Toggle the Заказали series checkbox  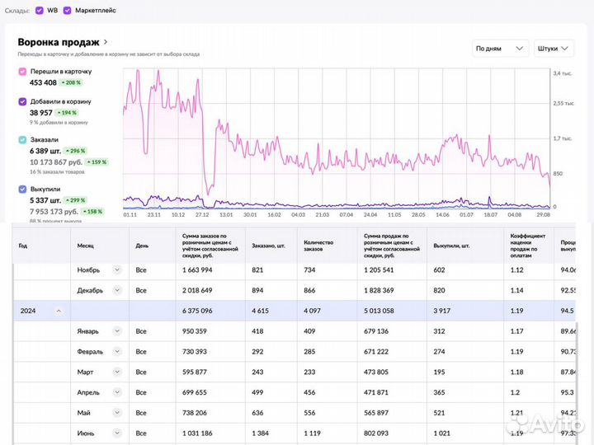coord(22,140)
